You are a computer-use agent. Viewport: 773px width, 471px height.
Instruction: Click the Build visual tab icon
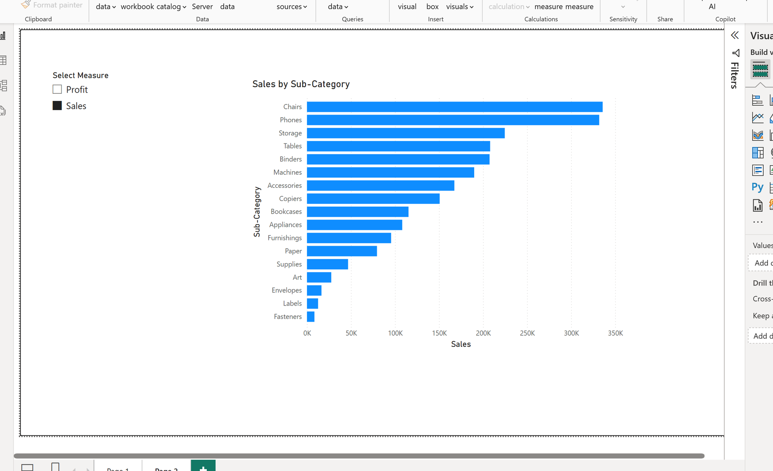(760, 69)
